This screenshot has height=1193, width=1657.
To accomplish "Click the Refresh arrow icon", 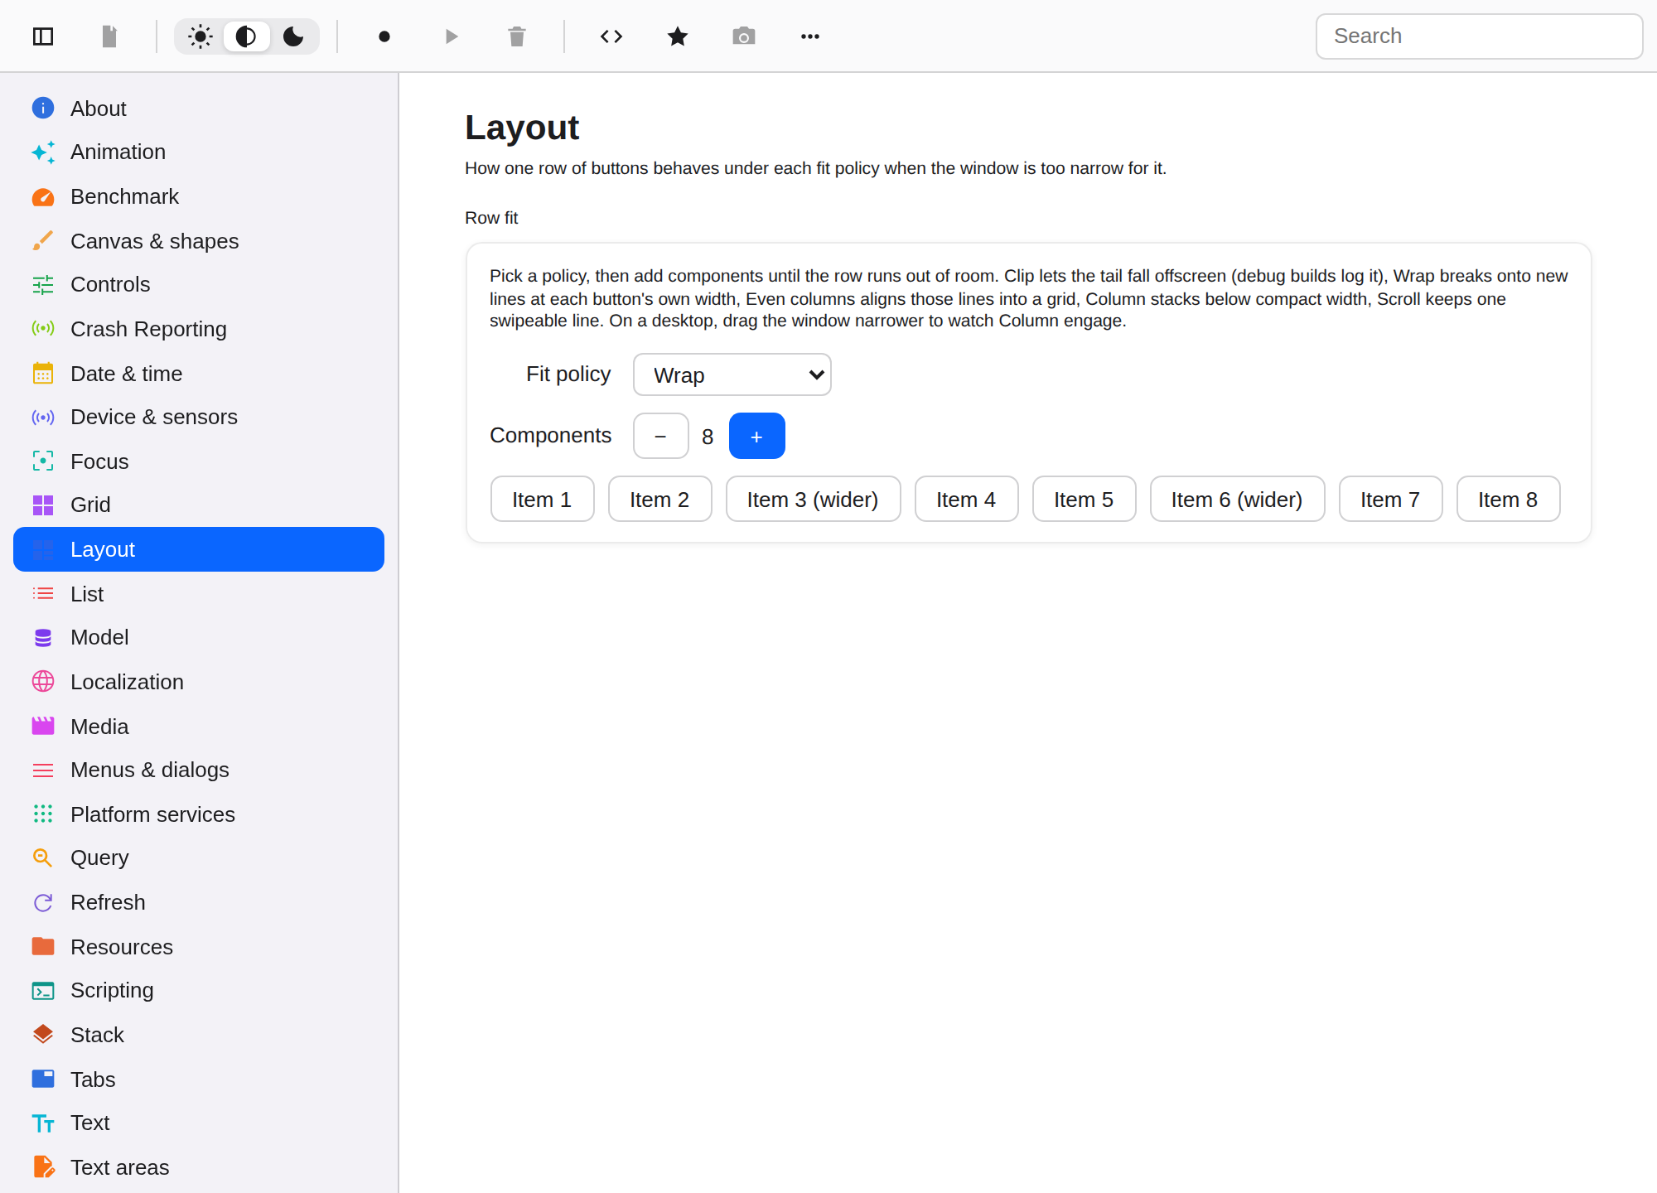I will pos(43,902).
